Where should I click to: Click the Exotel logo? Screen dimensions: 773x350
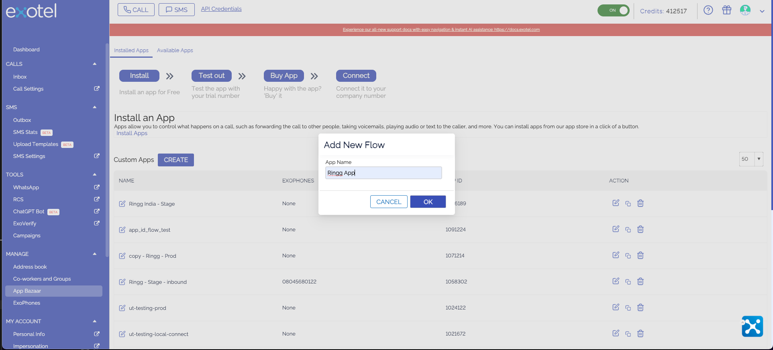(31, 11)
